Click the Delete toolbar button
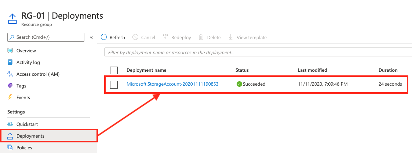The width and height of the screenshot is (412, 153). coord(209,37)
